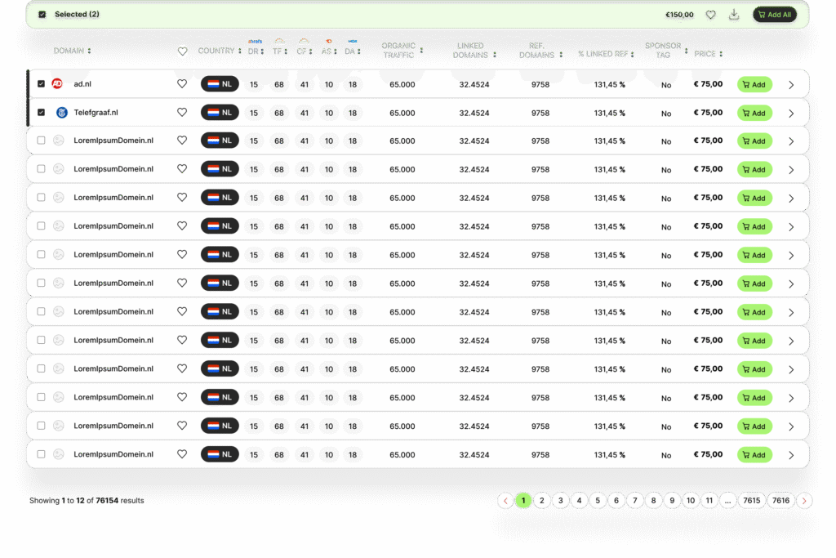Uncheck the Telefgraaf.nl row checkbox
The height and width of the screenshot is (558, 836).
[41, 112]
